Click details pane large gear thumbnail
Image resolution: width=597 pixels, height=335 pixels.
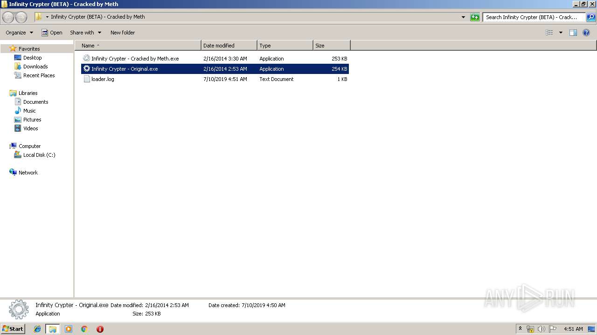19,309
